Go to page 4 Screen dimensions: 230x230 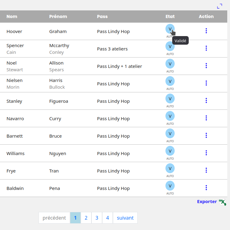click(x=107, y=218)
